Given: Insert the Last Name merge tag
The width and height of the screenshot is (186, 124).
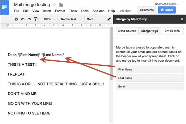Looking at the screenshot, I should click(x=150, y=78).
